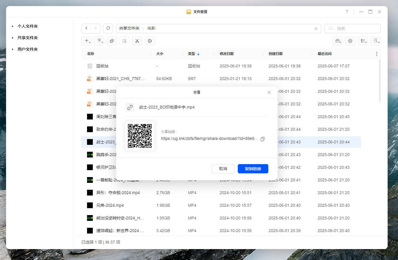Image resolution: width=398 pixels, height=260 pixels.
Task: Select the 异形：夺命舰-2024.mp4 file
Action: 118,193
